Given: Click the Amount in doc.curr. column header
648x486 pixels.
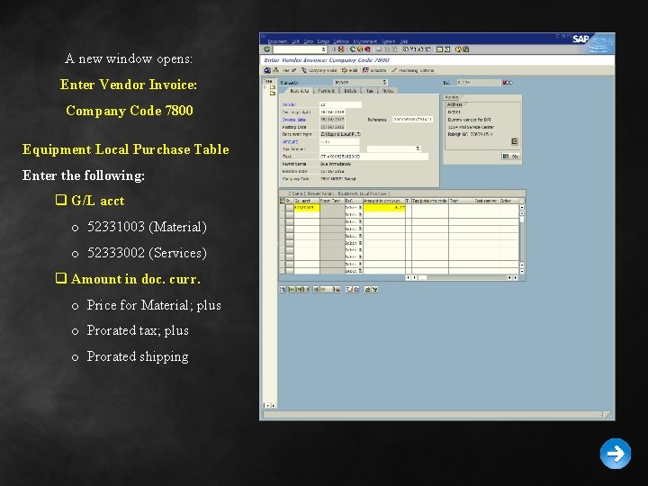Looking at the screenshot, I should tap(384, 201).
